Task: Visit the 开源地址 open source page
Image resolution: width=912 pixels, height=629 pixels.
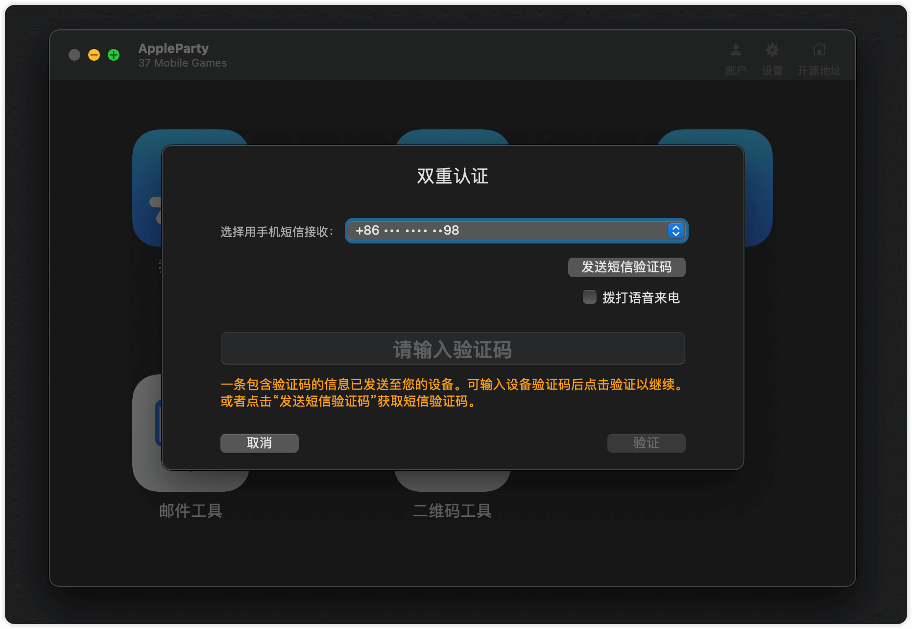Action: click(x=819, y=56)
